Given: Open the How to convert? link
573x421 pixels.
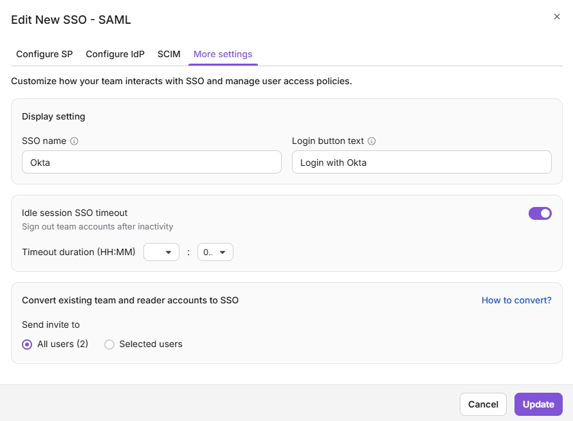Looking at the screenshot, I should pos(516,300).
